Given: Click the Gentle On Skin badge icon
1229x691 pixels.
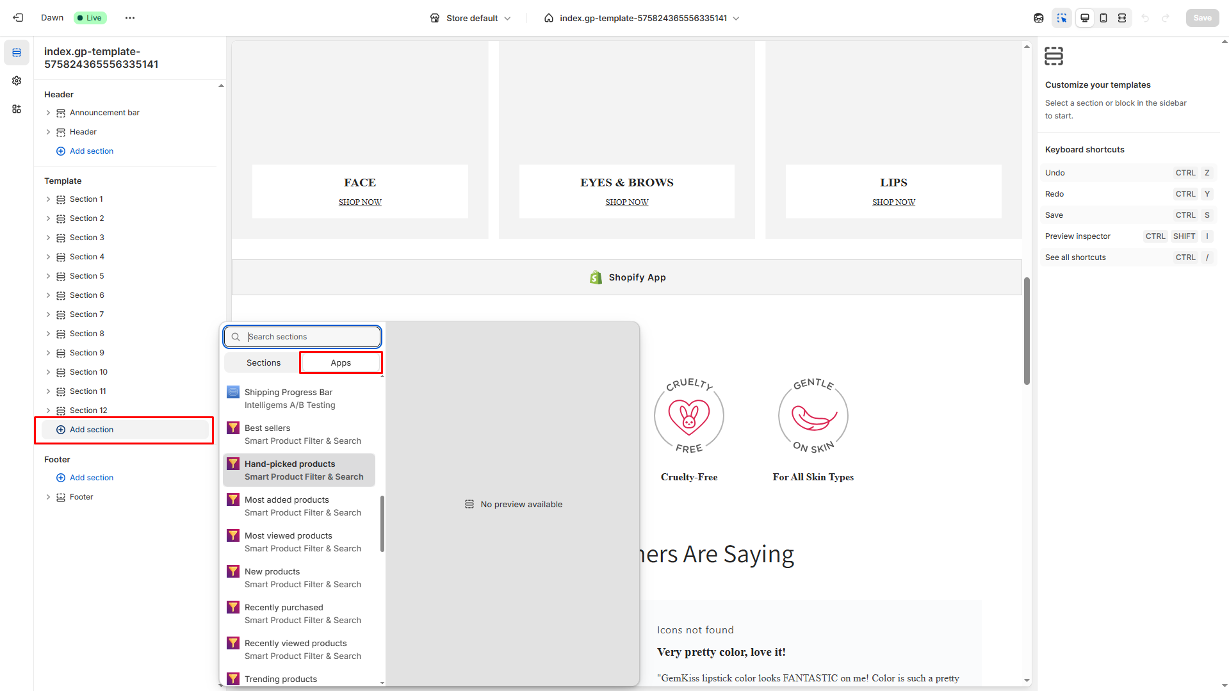Looking at the screenshot, I should click(813, 416).
